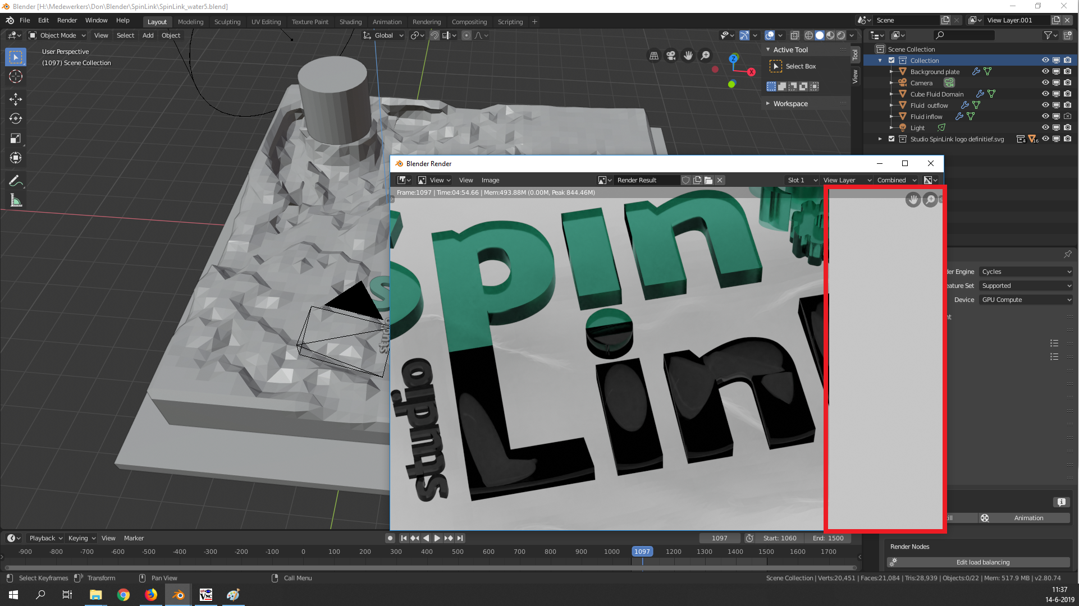Open the Render menu
Screen dimensions: 1079x606
[67, 20]
